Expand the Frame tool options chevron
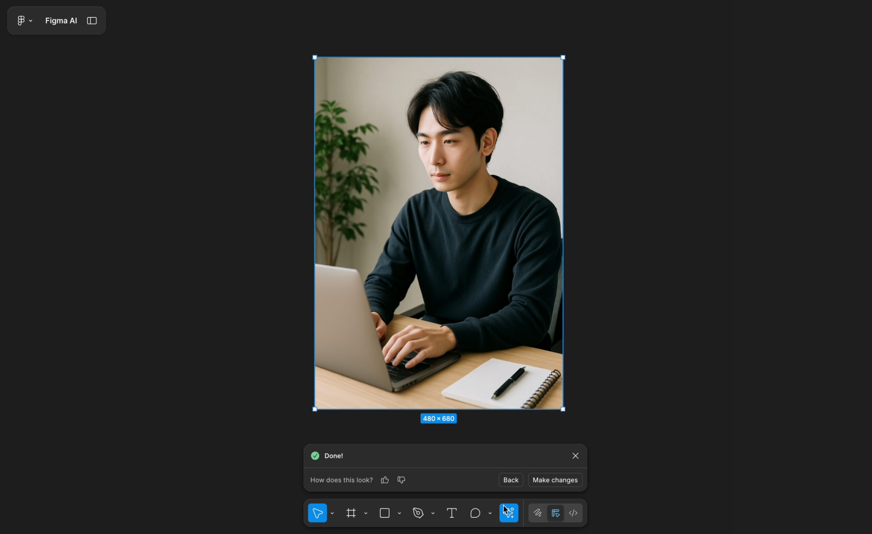872x534 pixels. (366, 513)
